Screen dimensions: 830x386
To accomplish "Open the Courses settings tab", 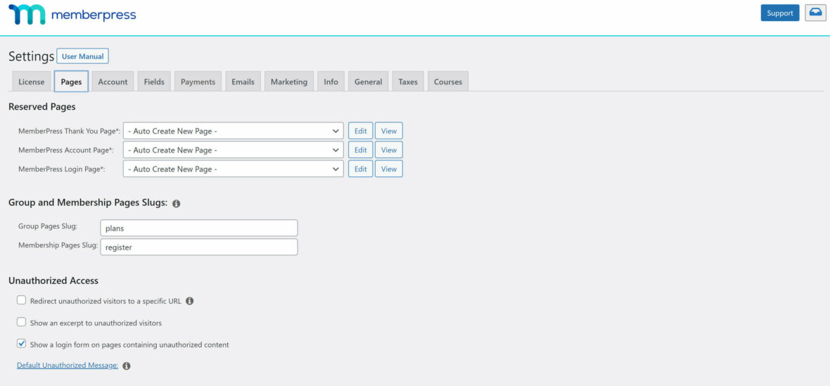I will click(447, 82).
